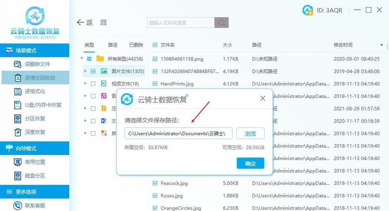
Task: Click the save path text field
Action: pos(179,133)
